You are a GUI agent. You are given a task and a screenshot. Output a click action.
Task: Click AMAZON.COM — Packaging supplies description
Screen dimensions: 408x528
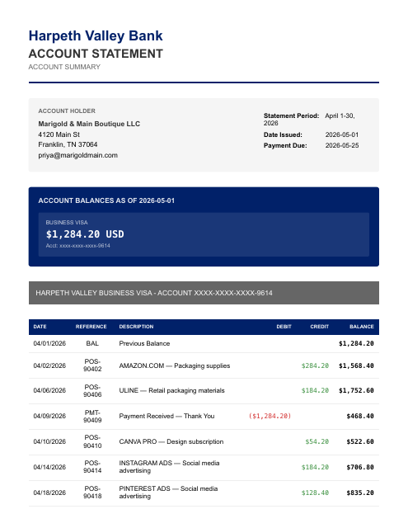[x=175, y=365]
